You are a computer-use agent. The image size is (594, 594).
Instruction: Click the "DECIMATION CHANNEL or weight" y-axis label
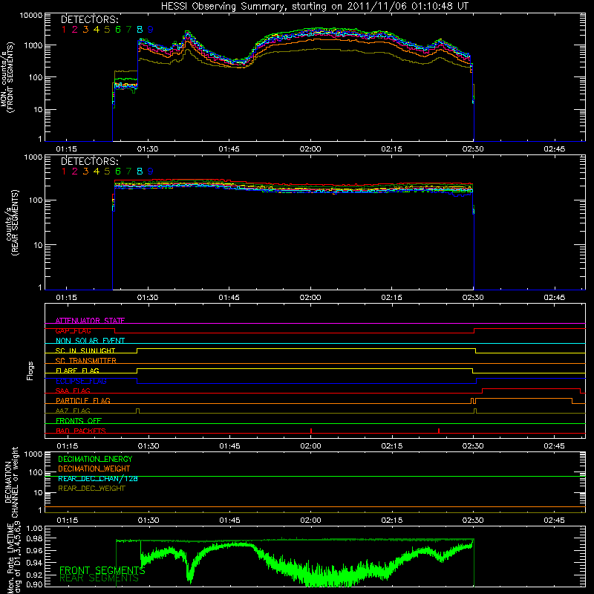[x=11, y=482]
